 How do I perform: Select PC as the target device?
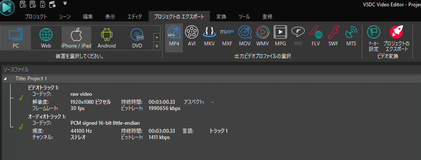pyautogui.click(x=16, y=38)
